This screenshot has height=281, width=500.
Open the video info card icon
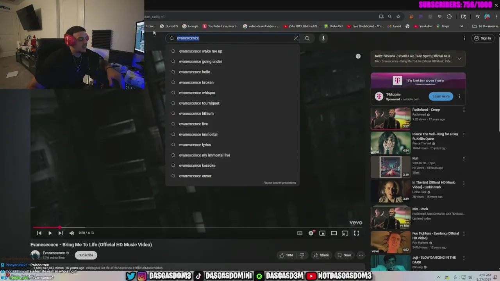point(358,56)
